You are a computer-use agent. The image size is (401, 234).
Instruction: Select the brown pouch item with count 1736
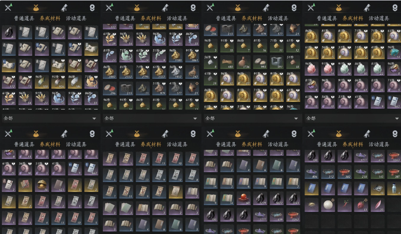[243, 62]
